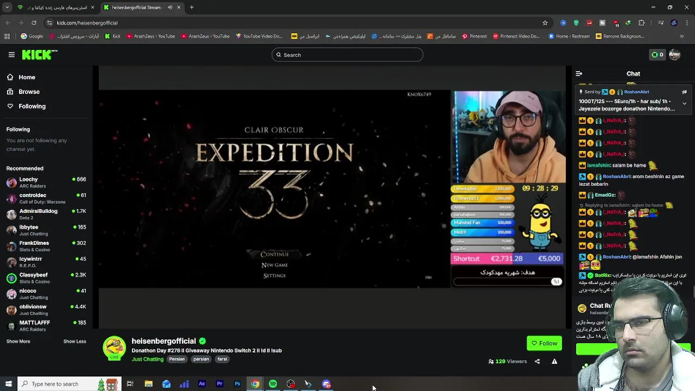Open a new browser tab
The image size is (695, 391).
click(192, 8)
